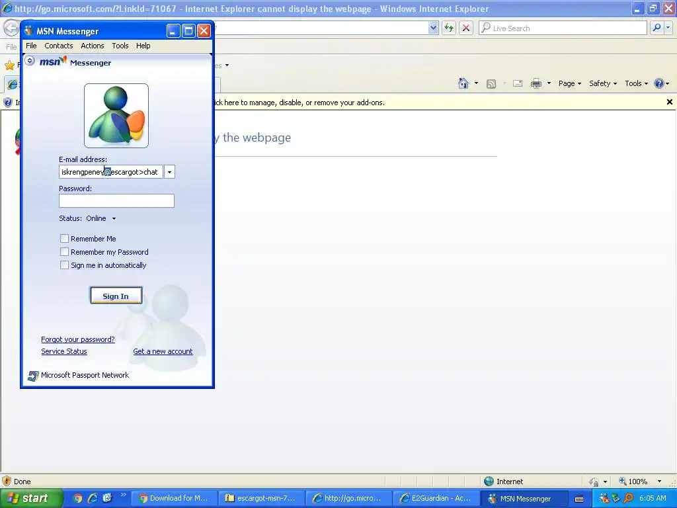This screenshot has height=508, width=677.
Task: Close the add-ons information bar
Action: pyautogui.click(x=669, y=102)
